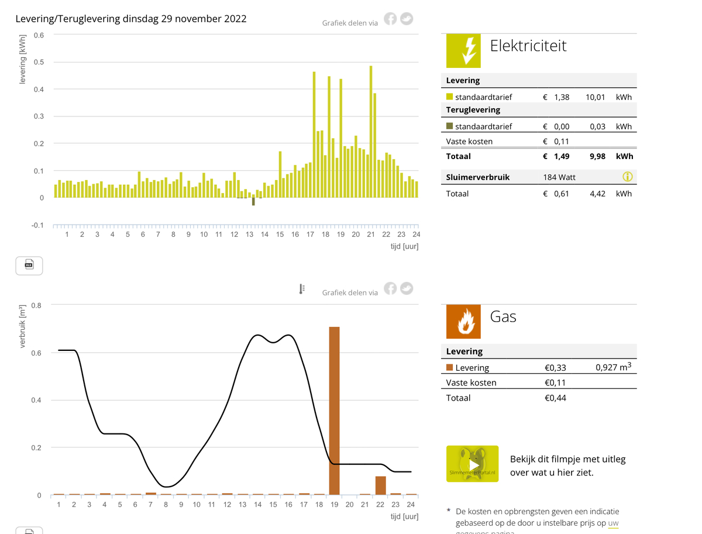Click the negative teruglevering bar near hour 13
702x534 pixels.
253,202
